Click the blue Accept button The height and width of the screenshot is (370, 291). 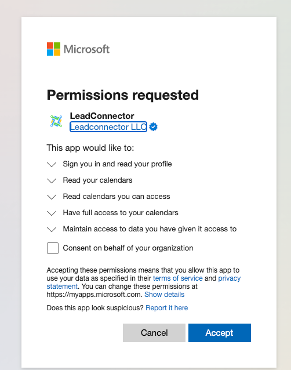coord(220,333)
